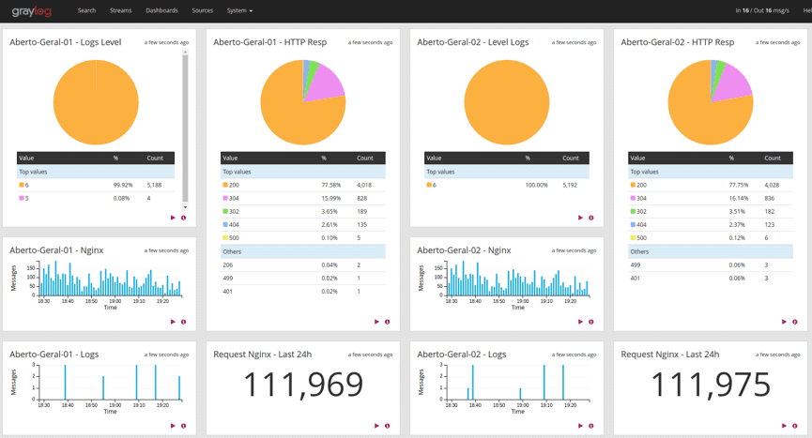Viewport: 812px width, 438px height.
Task: Click the percentage cell "99.92%"
Action: pos(123,185)
